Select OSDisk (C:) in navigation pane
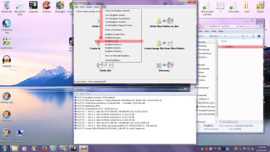This screenshot has width=270, height=152. coord(204,99)
